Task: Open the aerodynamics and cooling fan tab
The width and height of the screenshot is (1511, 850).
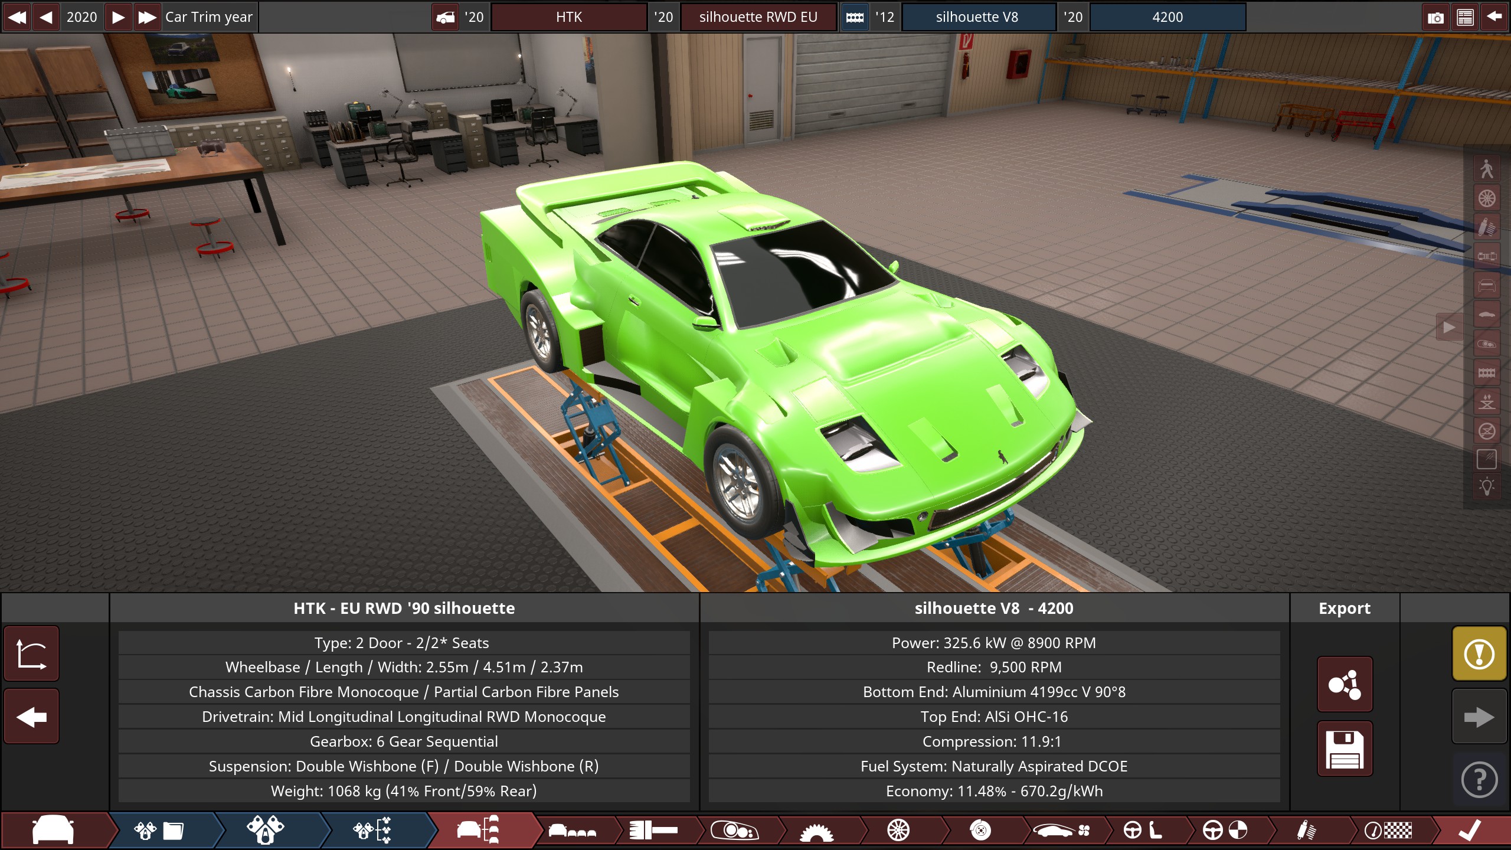Action: (x=1061, y=831)
